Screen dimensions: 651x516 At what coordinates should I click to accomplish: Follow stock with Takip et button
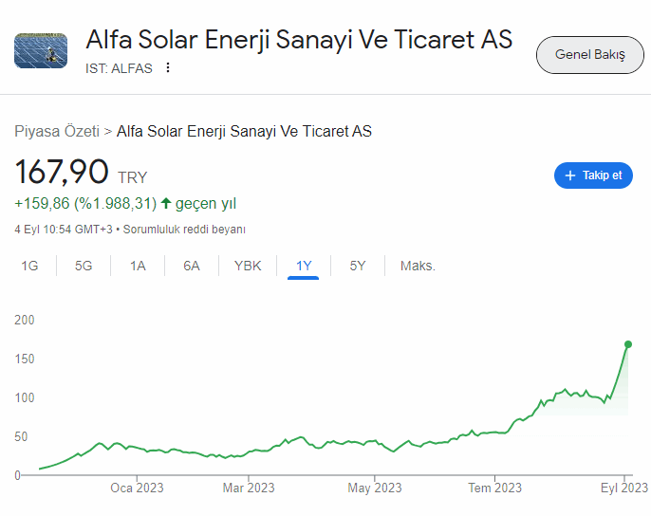(x=593, y=175)
